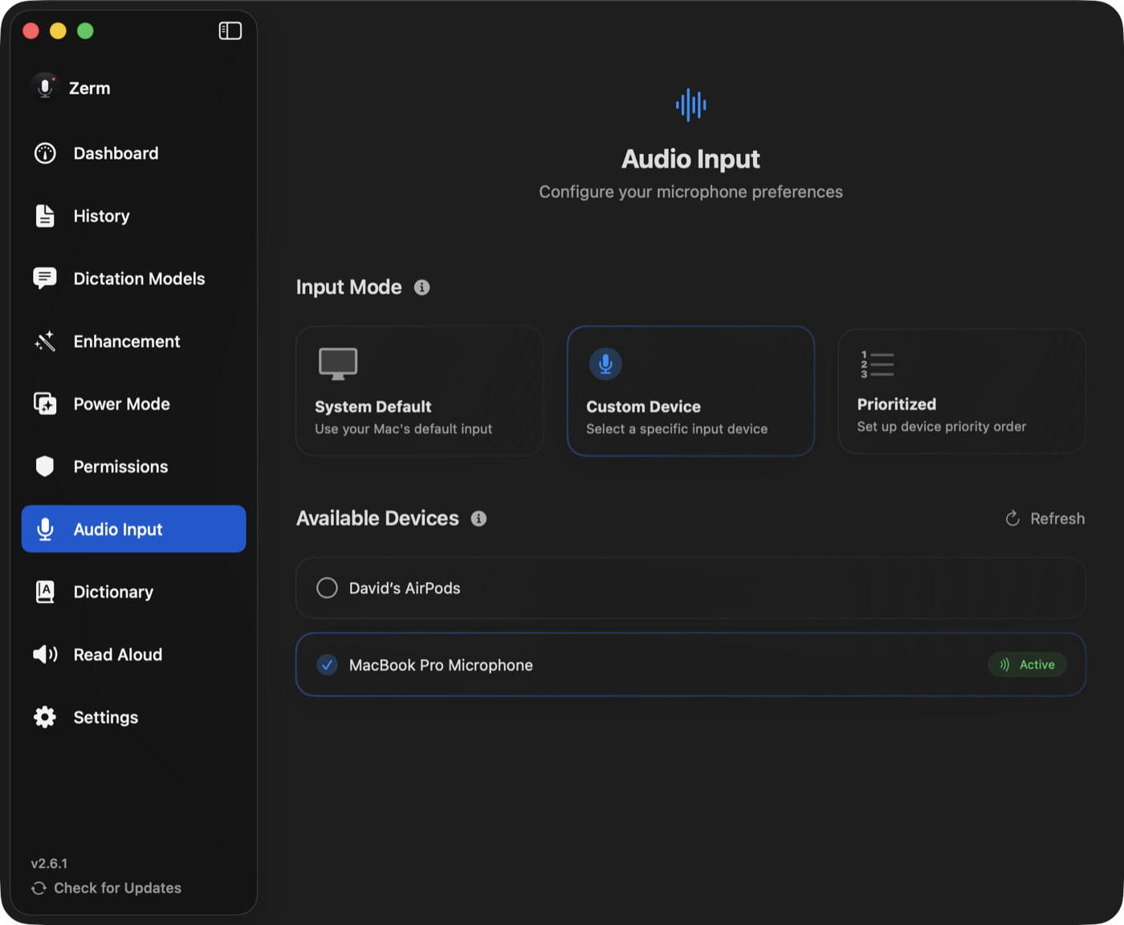Viewport: 1124px width, 925px height.
Task: Open the Settings label in sidebar
Action: pos(106,717)
